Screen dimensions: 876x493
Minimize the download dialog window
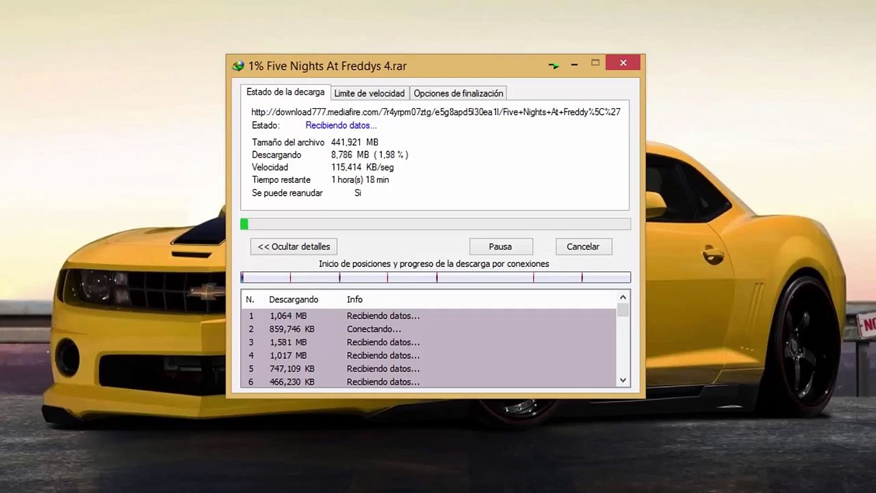(x=574, y=64)
